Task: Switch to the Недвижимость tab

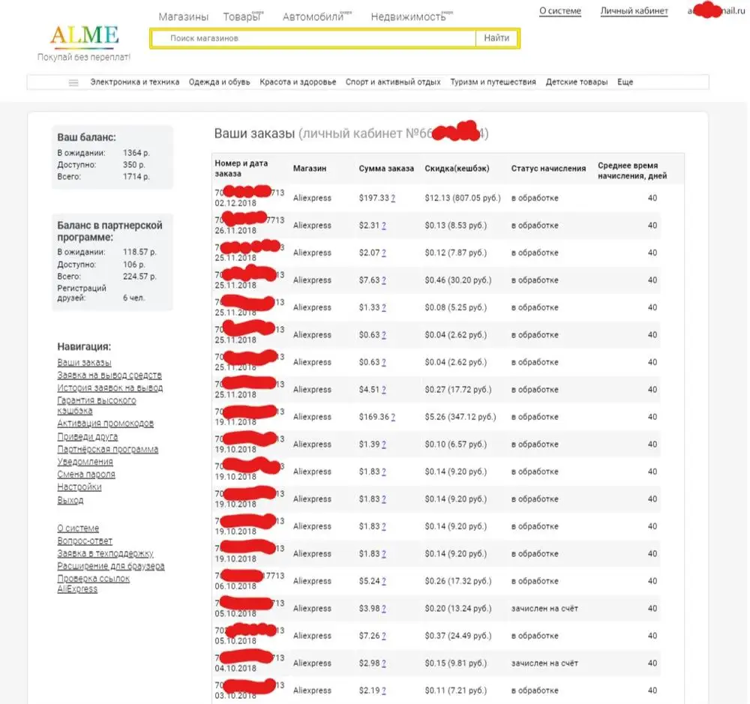Action: [x=408, y=16]
